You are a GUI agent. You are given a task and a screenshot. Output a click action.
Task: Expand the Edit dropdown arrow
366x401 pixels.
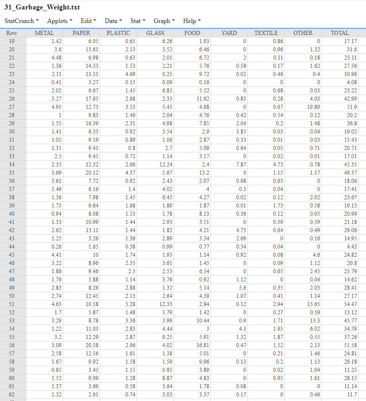pyautogui.click(x=94, y=21)
